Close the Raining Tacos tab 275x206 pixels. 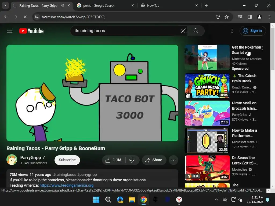click(69, 5)
